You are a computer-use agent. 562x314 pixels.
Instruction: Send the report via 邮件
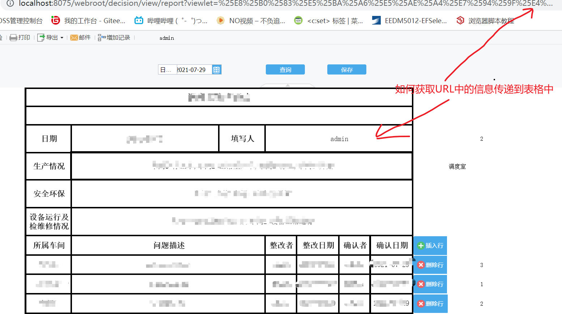pos(80,38)
